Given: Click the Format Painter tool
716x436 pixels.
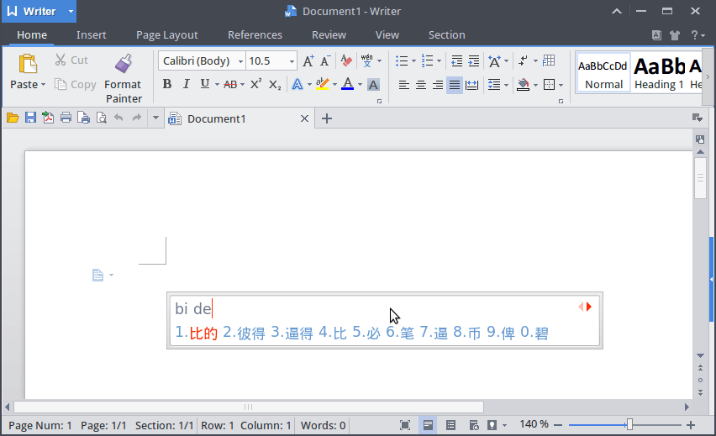Looking at the screenshot, I should [x=123, y=77].
